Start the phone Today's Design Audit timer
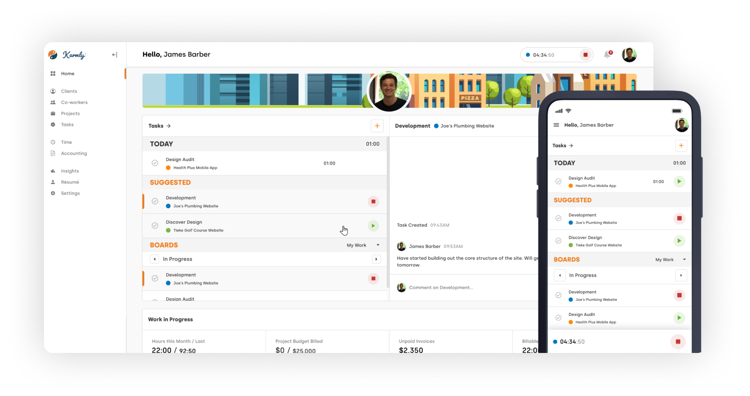The height and width of the screenshot is (396, 750). click(x=679, y=182)
